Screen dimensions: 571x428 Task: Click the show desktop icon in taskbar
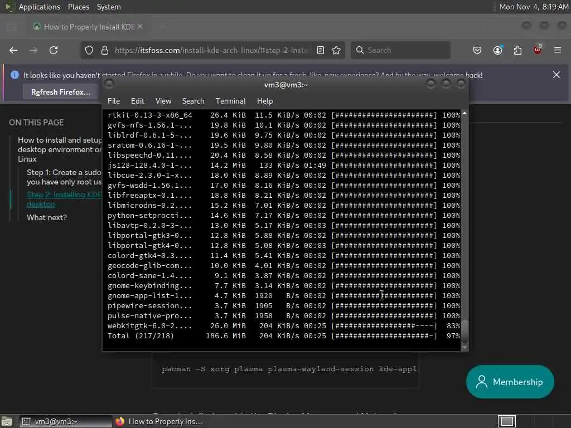(x=7, y=421)
